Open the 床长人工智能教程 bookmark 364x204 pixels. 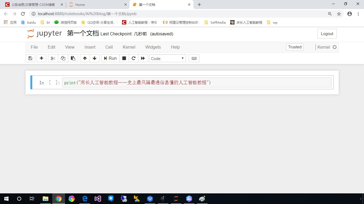pos(246,23)
